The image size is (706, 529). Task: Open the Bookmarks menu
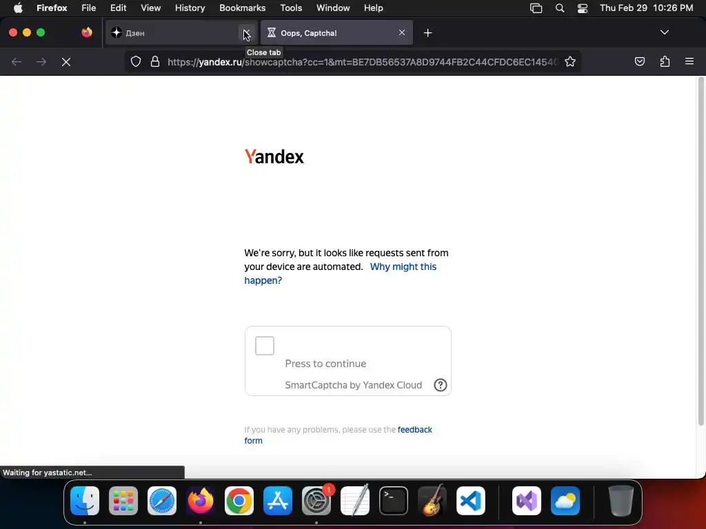[242, 8]
